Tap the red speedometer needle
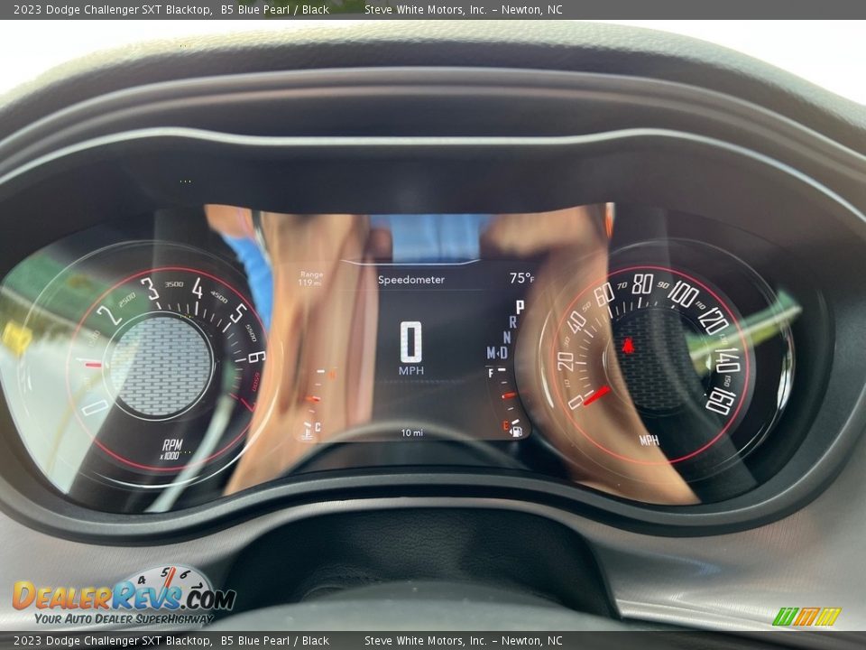The image size is (866, 650). (x=597, y=395)
